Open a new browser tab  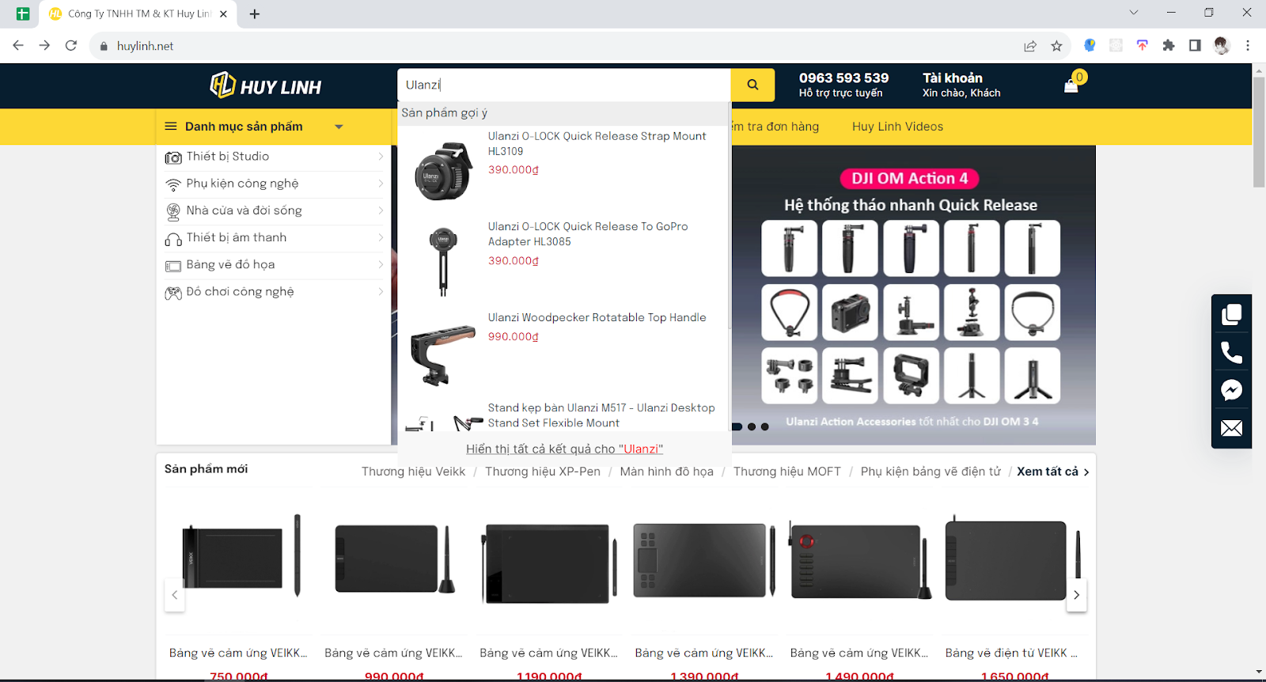pyautogui.click(x=255, y=14)
